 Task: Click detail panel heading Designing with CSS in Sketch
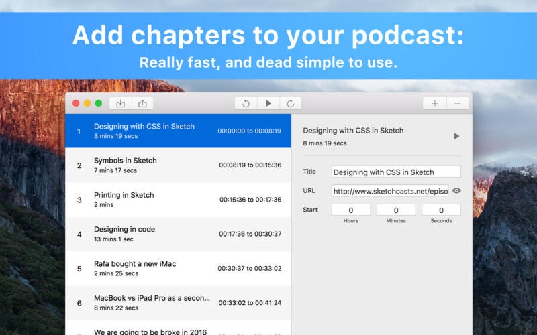click(353, 130)
